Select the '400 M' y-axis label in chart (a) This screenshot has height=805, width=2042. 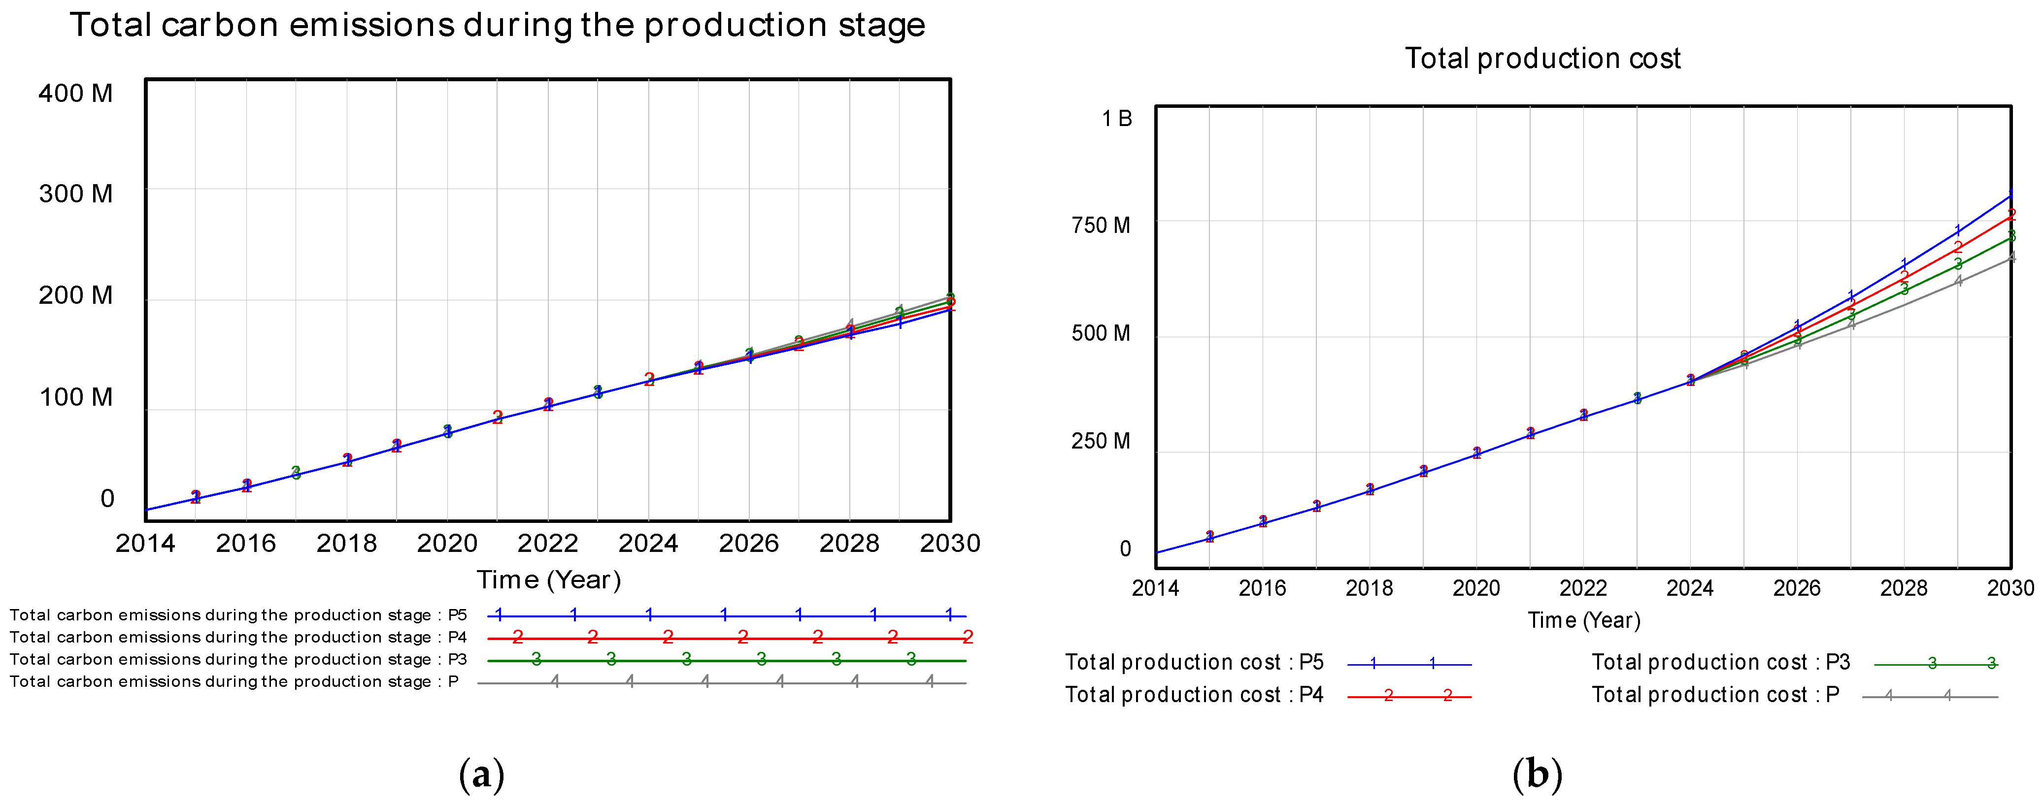75,94
